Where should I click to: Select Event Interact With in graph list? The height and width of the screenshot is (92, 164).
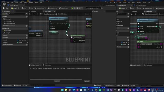(x=11, y=23)
